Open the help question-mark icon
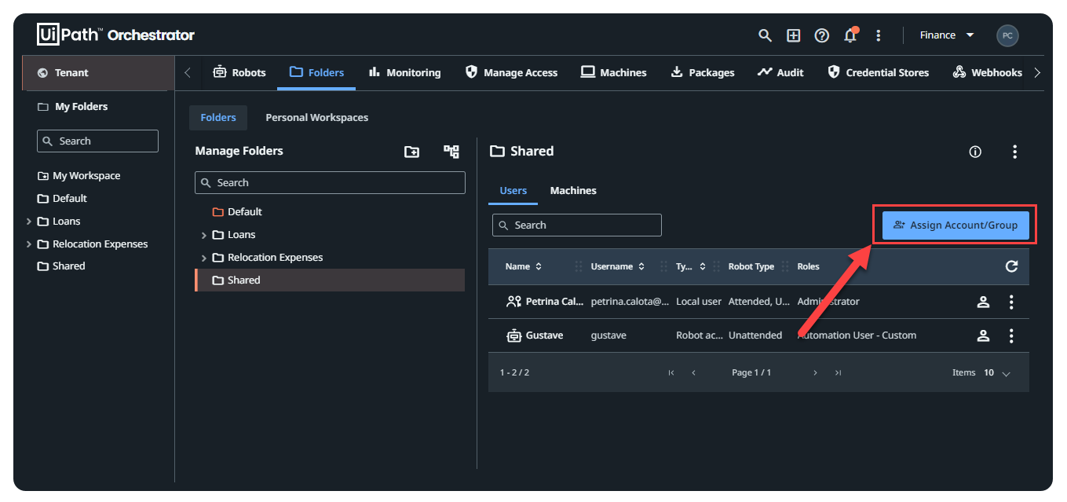The image size is (1067, 502). click(821, 35)
